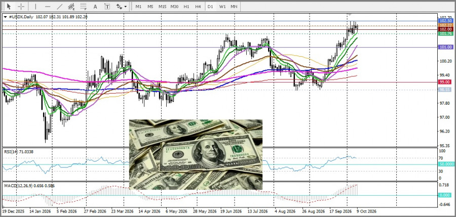Switch to H4 timeframe

pos(198,6)
